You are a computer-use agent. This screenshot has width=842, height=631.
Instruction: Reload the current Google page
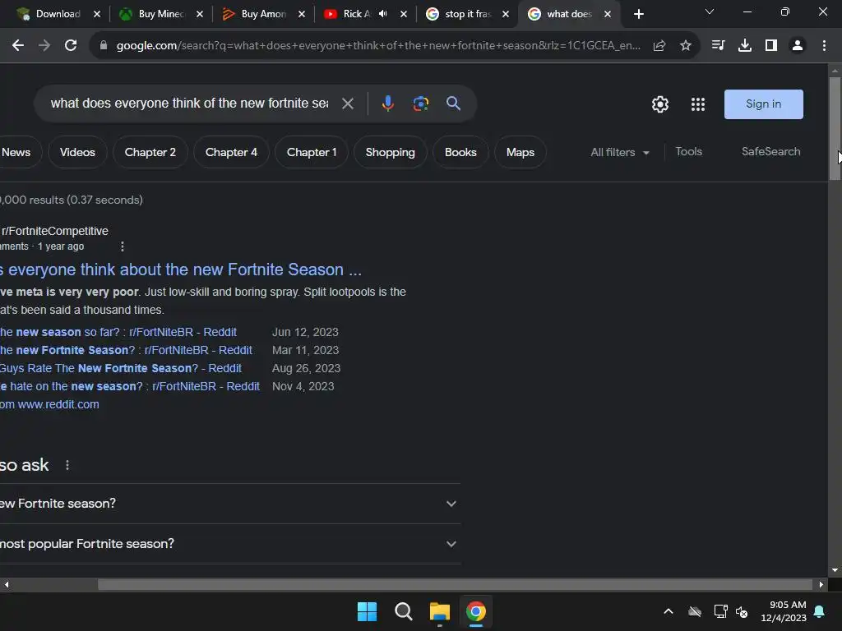71,46
